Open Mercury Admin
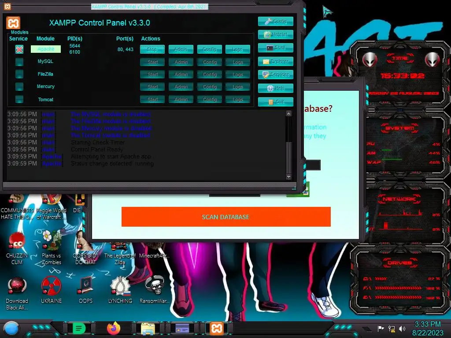Viewport: 451px width, 338px height. click(x=181, y=87)
